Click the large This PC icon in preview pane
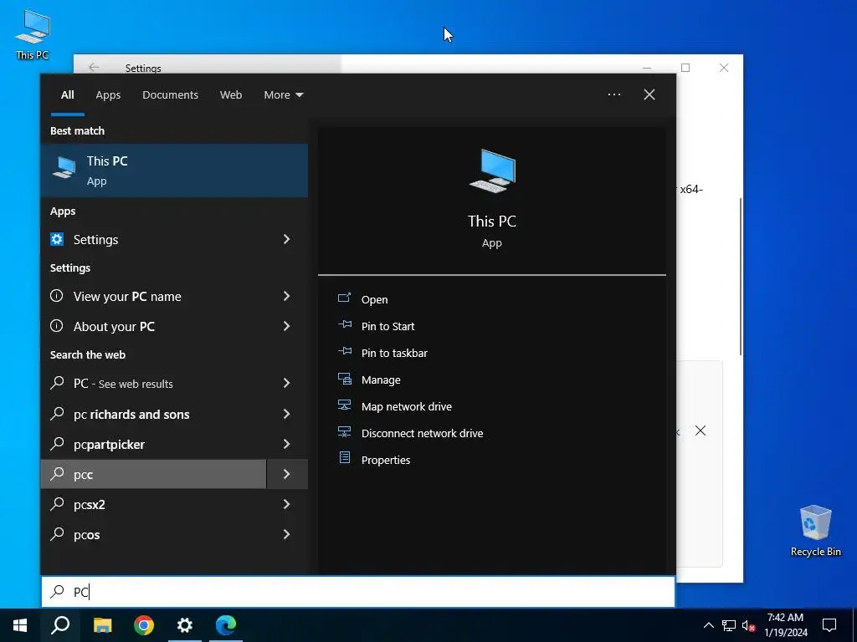This screenshot has height=642, width=857. [x=492, y=171]
